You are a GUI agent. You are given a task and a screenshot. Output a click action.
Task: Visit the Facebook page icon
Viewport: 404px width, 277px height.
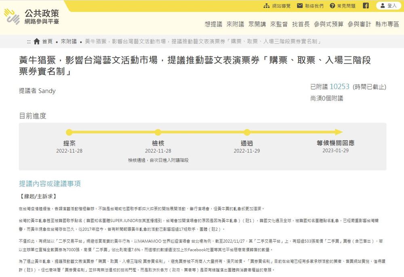click(x=366, y=6)
